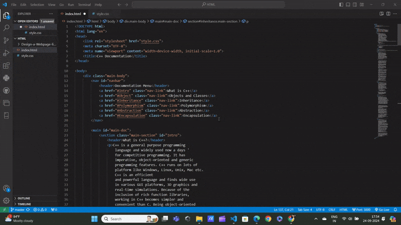The image size is (401, 225).
Task: Click Ln 137, Col 21 position indicator
Action: click(x=283, y=209)
